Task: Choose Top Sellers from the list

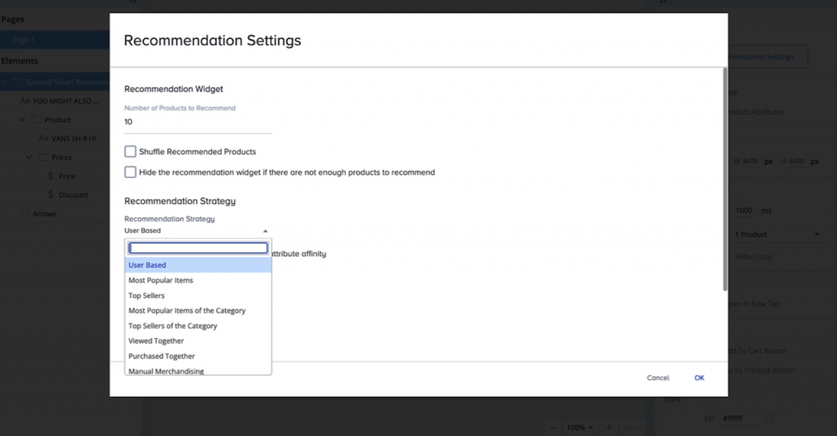Action: pyautogui.click(x=146, y=296)
